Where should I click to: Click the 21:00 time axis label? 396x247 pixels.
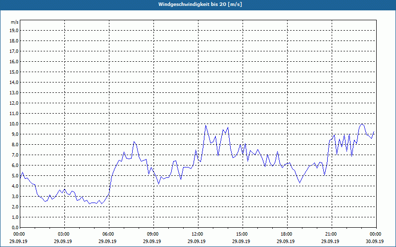coord(331,234)
